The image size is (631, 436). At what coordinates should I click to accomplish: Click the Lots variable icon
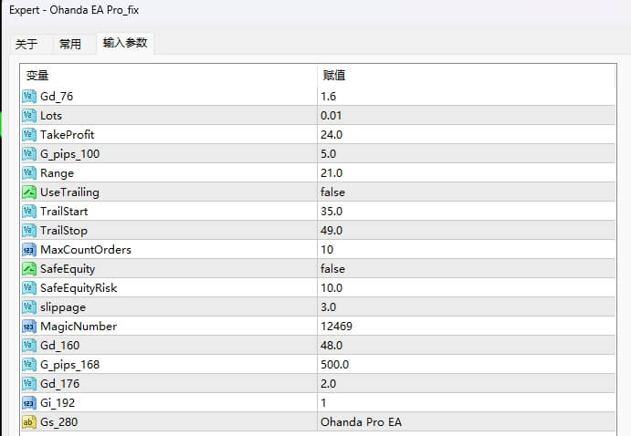click(28, 116)
